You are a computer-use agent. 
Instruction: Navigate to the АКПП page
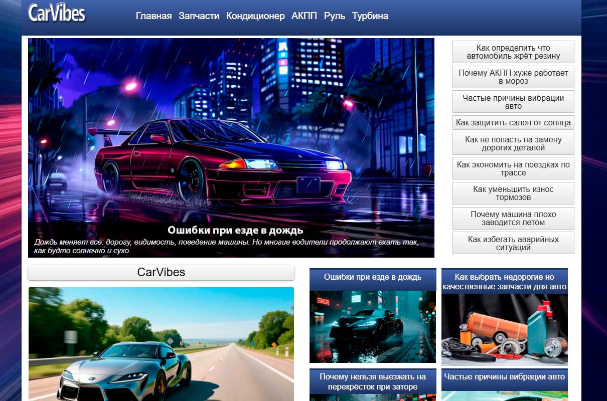303,16
